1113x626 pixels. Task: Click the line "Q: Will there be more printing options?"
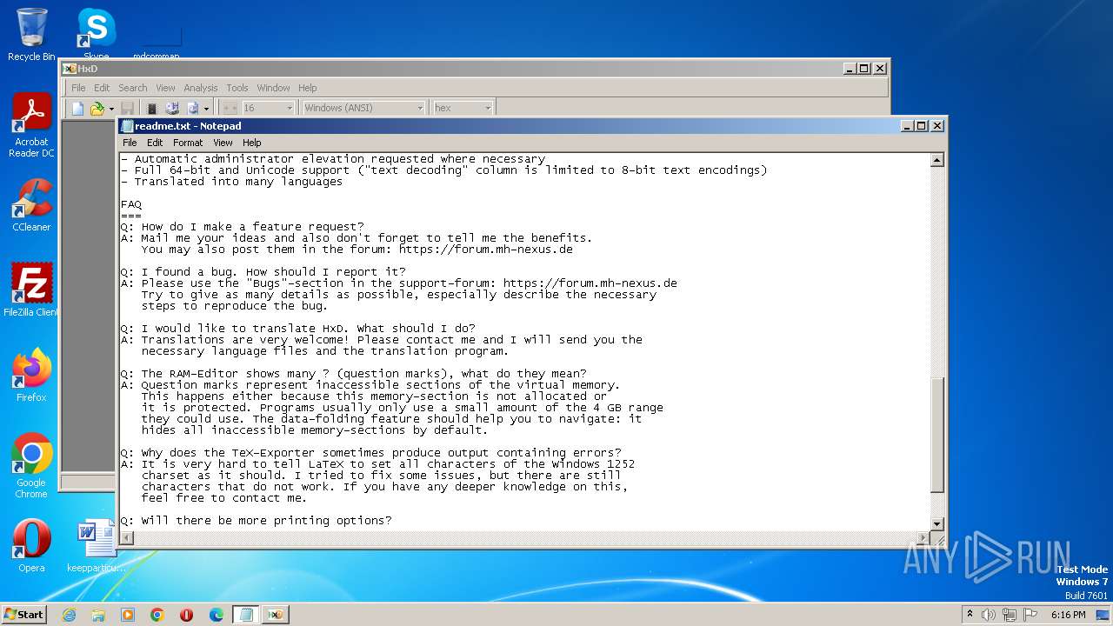tap(257, 521)
